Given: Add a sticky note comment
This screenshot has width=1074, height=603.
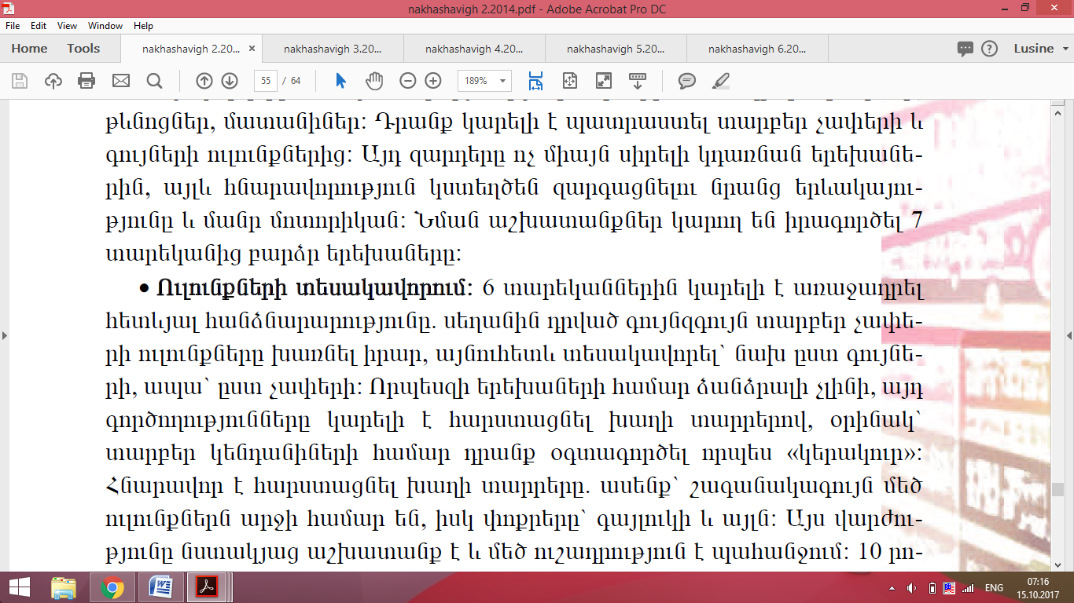Looking at the screenshot, I should [687, 81].
